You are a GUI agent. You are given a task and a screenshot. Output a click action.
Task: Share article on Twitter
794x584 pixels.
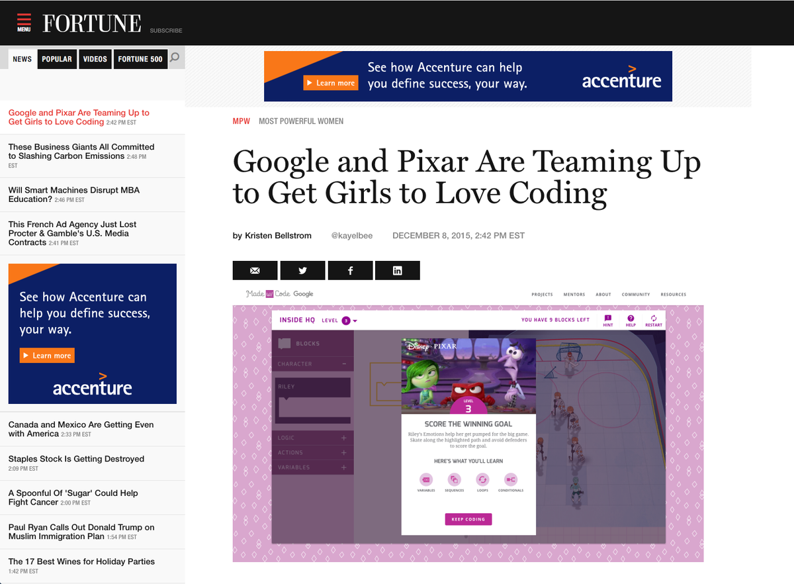tap(302, 270)
